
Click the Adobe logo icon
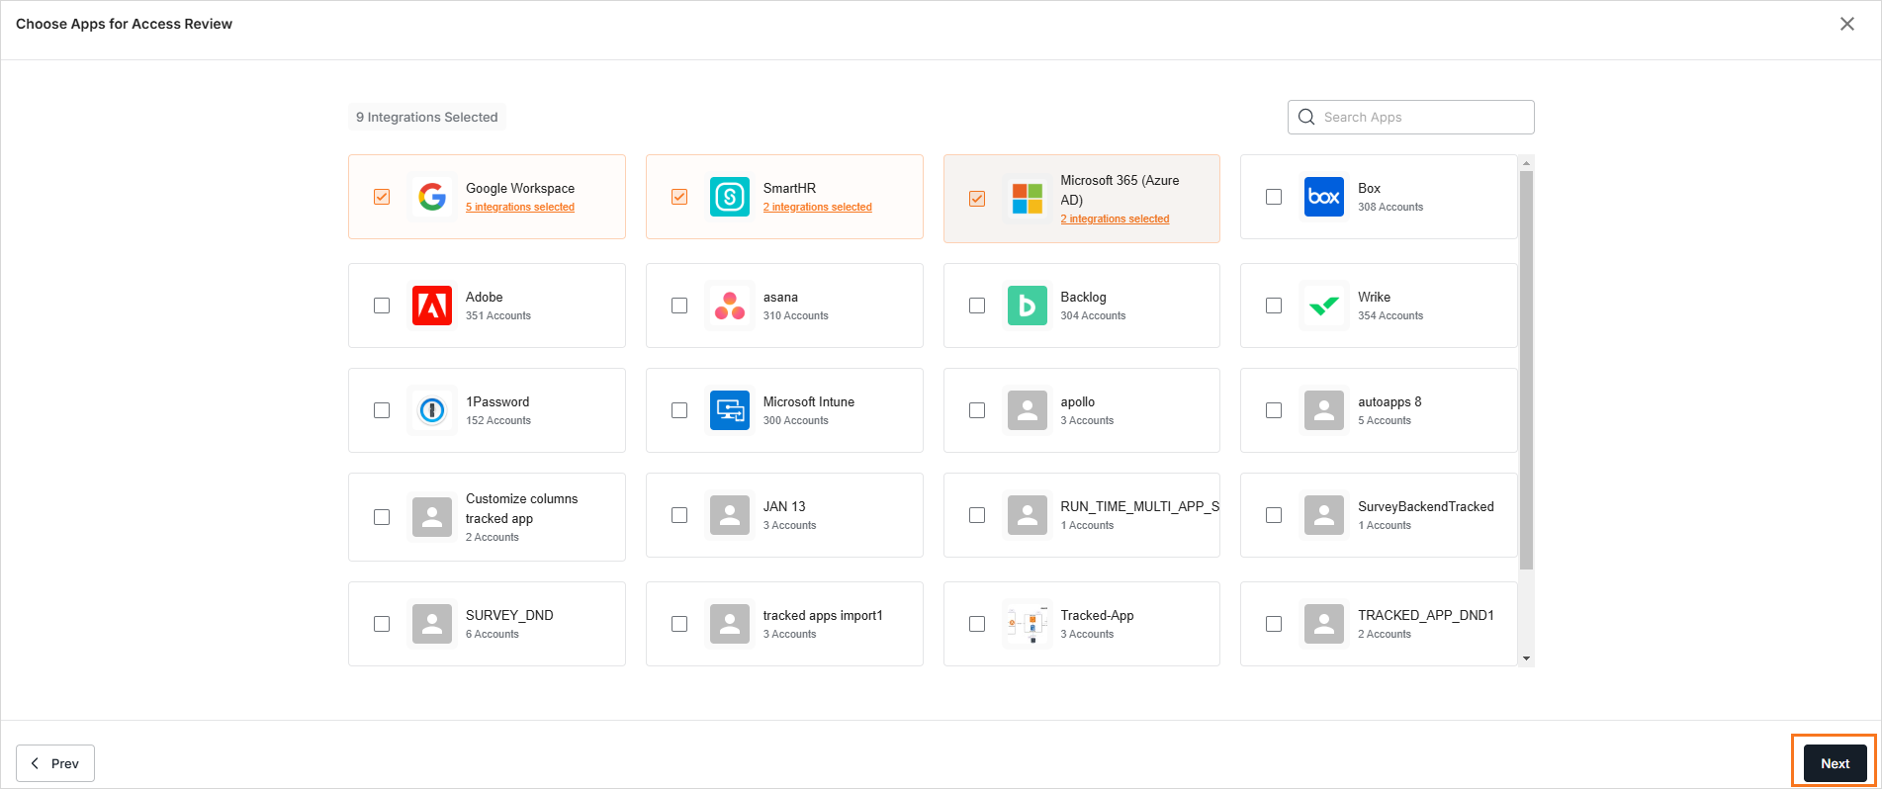432,306
